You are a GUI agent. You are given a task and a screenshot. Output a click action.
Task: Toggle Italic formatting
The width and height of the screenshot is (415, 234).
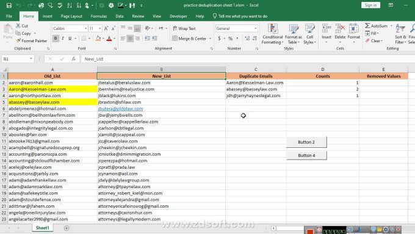(x=63, y=38)
